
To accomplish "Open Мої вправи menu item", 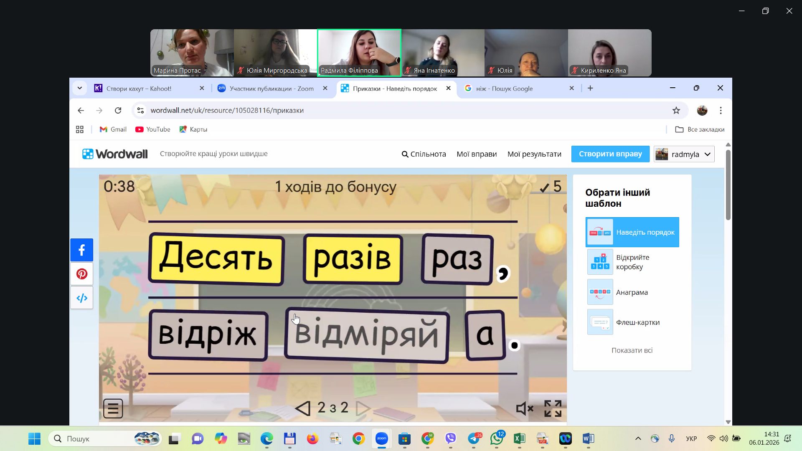I will pos(477,154).
